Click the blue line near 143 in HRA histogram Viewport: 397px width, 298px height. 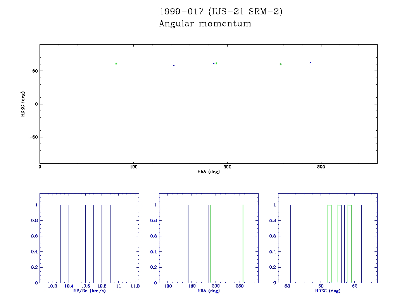pyautogui.click(x=188, y=244)
